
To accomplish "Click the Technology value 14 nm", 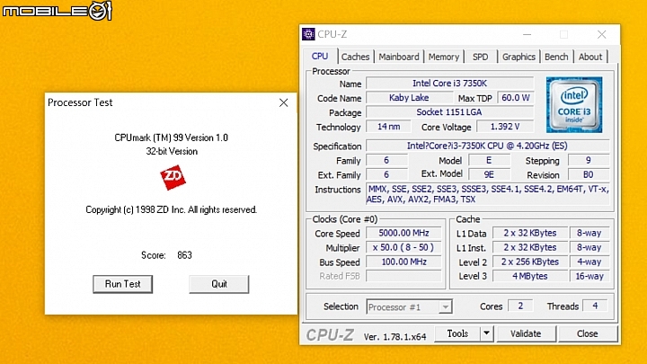I will (389, 127).
